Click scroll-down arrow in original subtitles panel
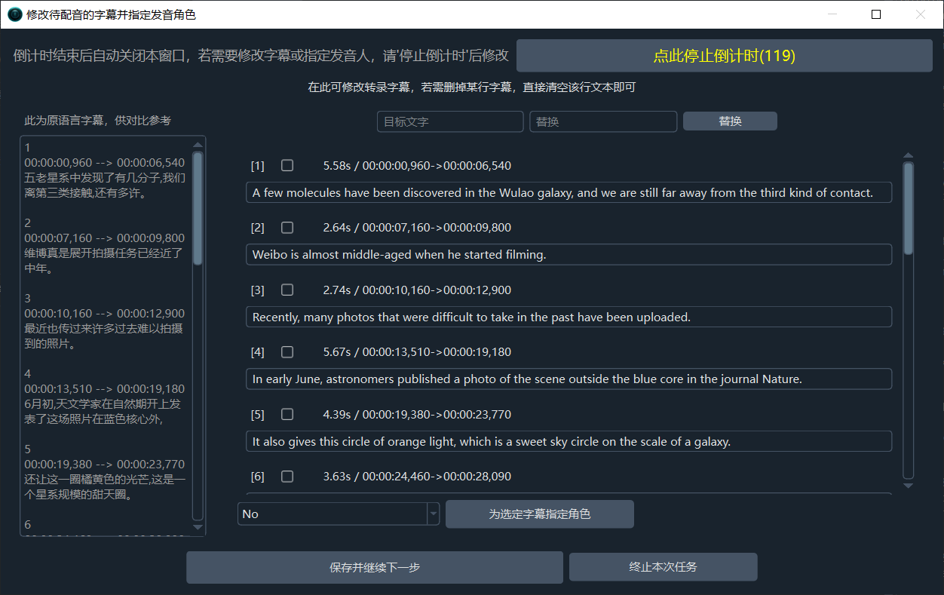 tap(198, 527)
